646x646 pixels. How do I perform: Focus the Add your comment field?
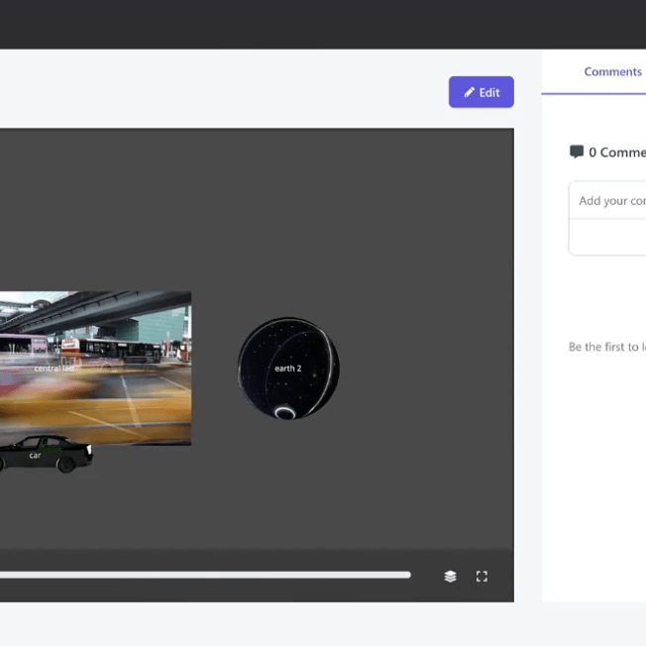pos(609,200)
